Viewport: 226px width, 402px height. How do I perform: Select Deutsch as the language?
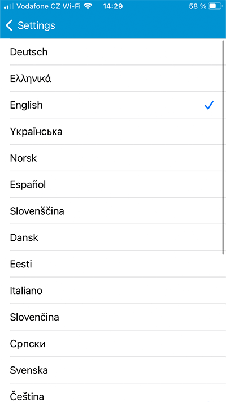coord(113,52)
